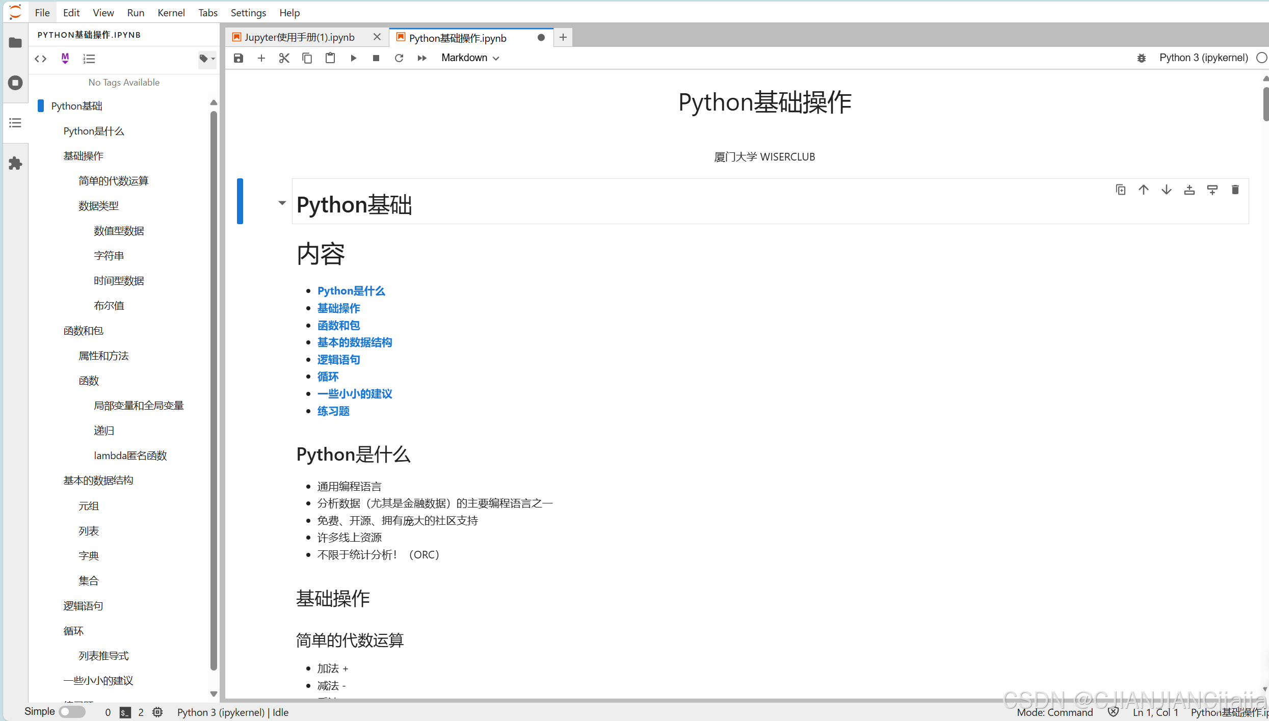
Task: Run the selected cell with the play icon
Action: (x=353, y=58)
